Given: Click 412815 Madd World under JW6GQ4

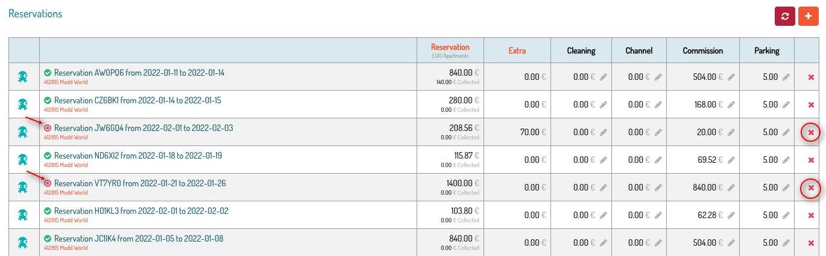Looking at the screenshot, I should click(x=66, y=138).
